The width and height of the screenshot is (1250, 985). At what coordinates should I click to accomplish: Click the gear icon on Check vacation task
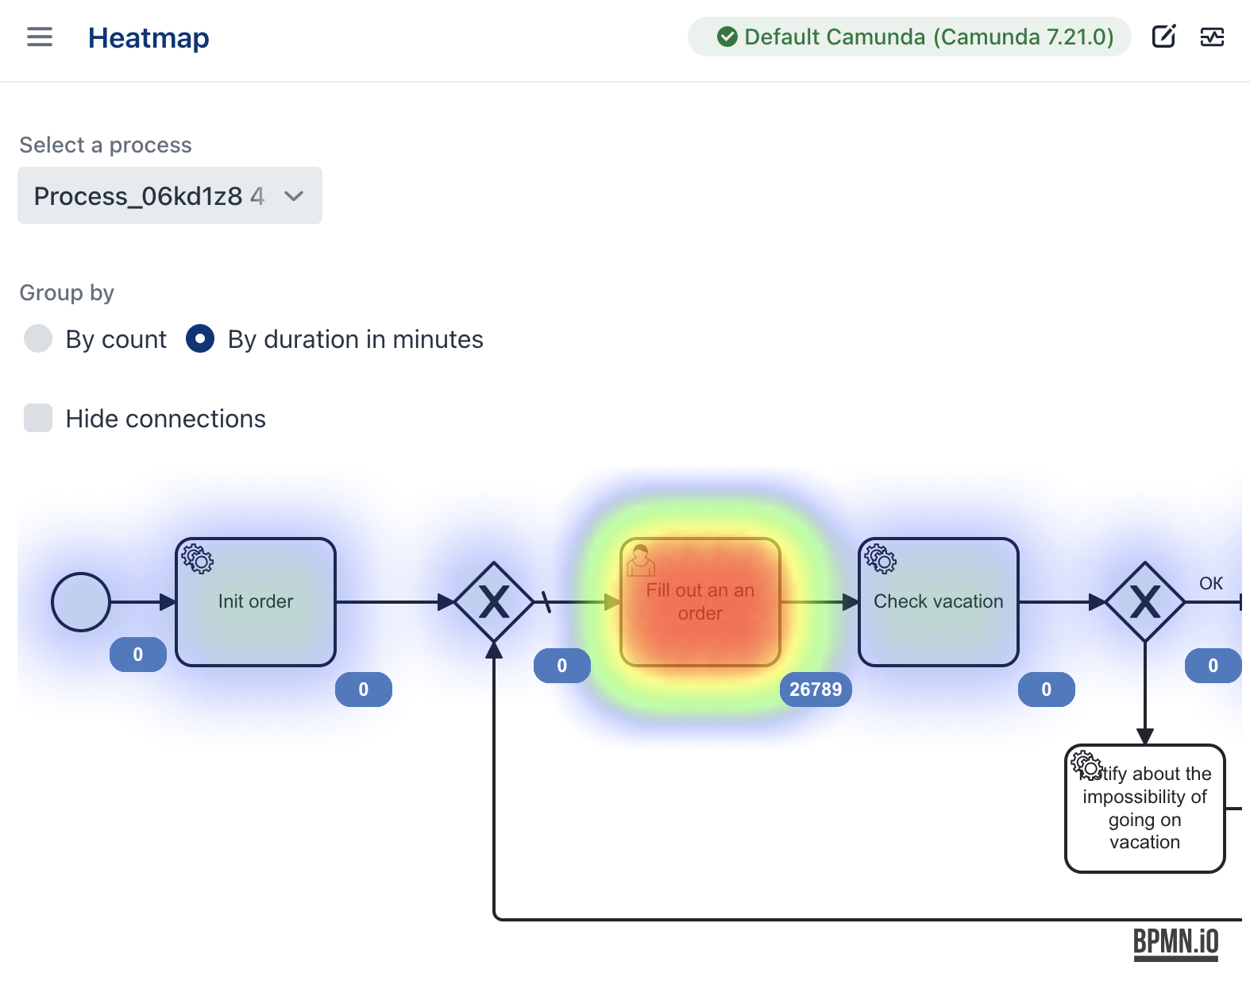click(881, 558)
